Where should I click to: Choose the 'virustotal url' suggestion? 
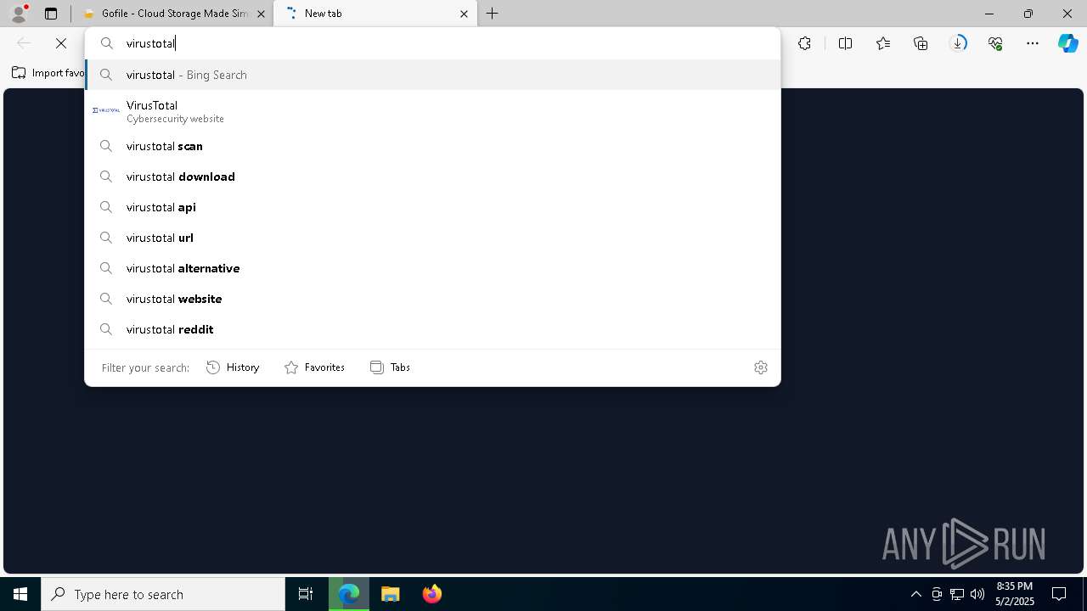click(x=432, y=238)
